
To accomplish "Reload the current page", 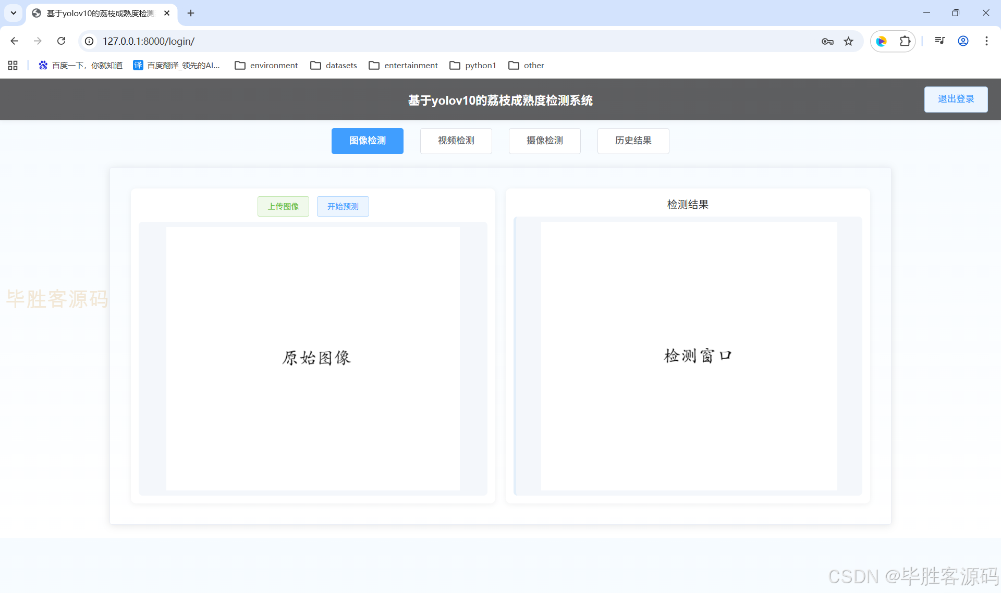I will (x=61, y=41).
